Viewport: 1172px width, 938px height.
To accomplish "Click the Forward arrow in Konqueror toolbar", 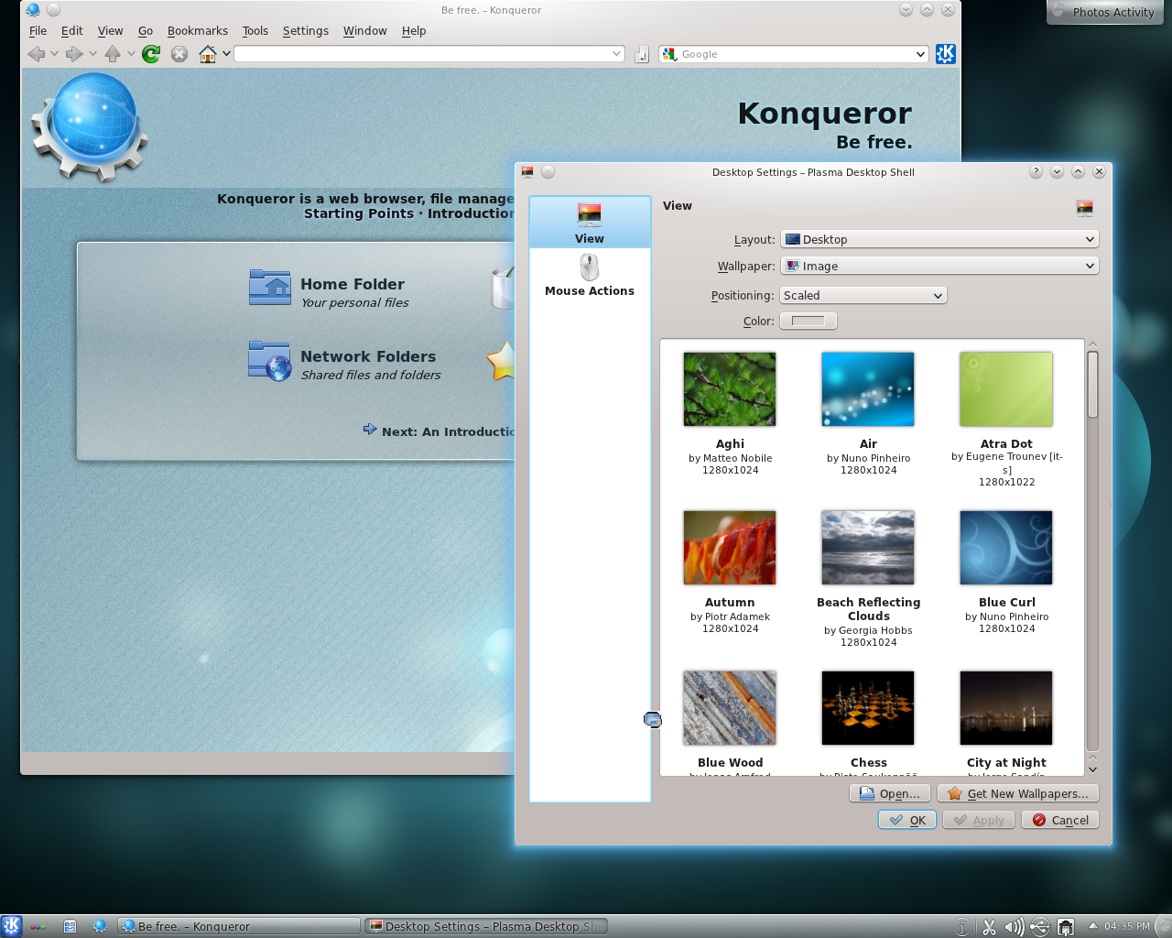I will tap(75, 54).
